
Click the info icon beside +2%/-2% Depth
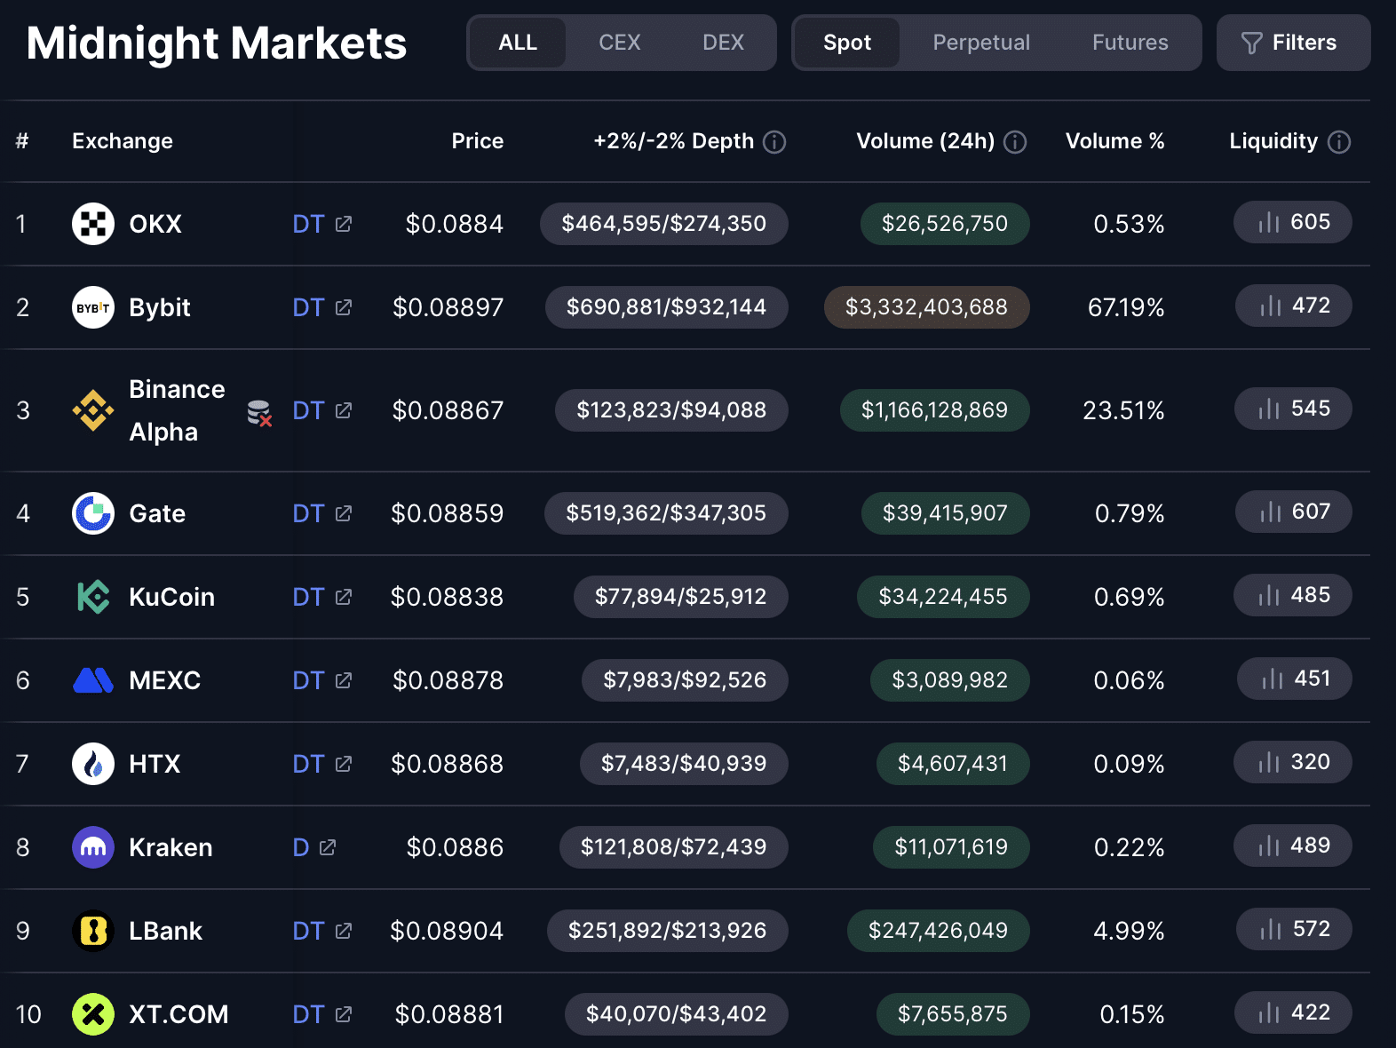click(x=774, y=142)
